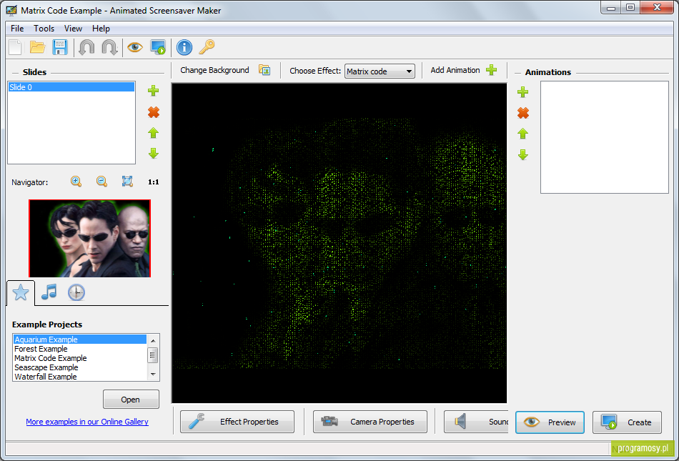
Task: Click the Change Background picture icon
Action: click(264, 70)
